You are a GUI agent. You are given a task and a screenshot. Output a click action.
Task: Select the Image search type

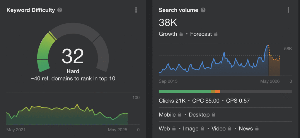click(191, 129)
